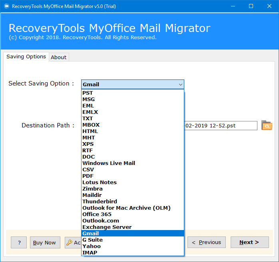The image size is (279, 262).
Task: Click the question mark help button
Action: click(x=19, y=242)
